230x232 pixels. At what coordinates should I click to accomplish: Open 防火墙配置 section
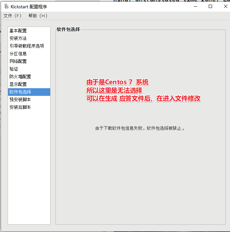(29, 77)
